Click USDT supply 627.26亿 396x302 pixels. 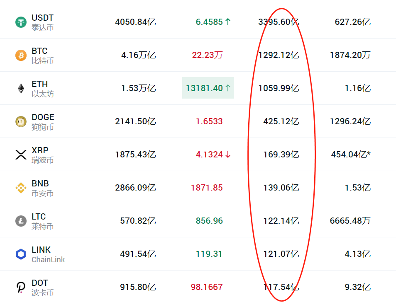tap(353, 22)
